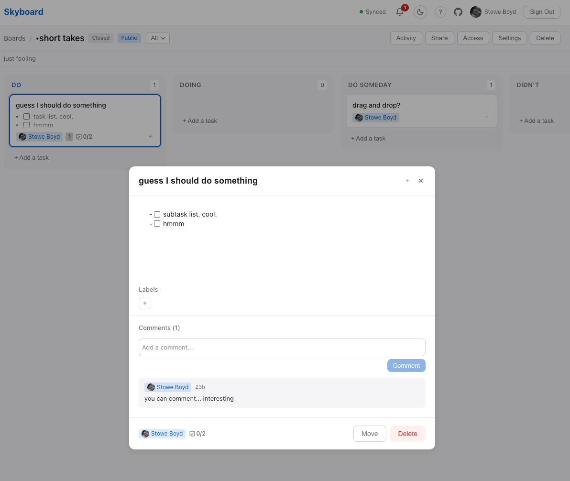
Task: Click red Delete button in dialog
Action: coord(407,434)
